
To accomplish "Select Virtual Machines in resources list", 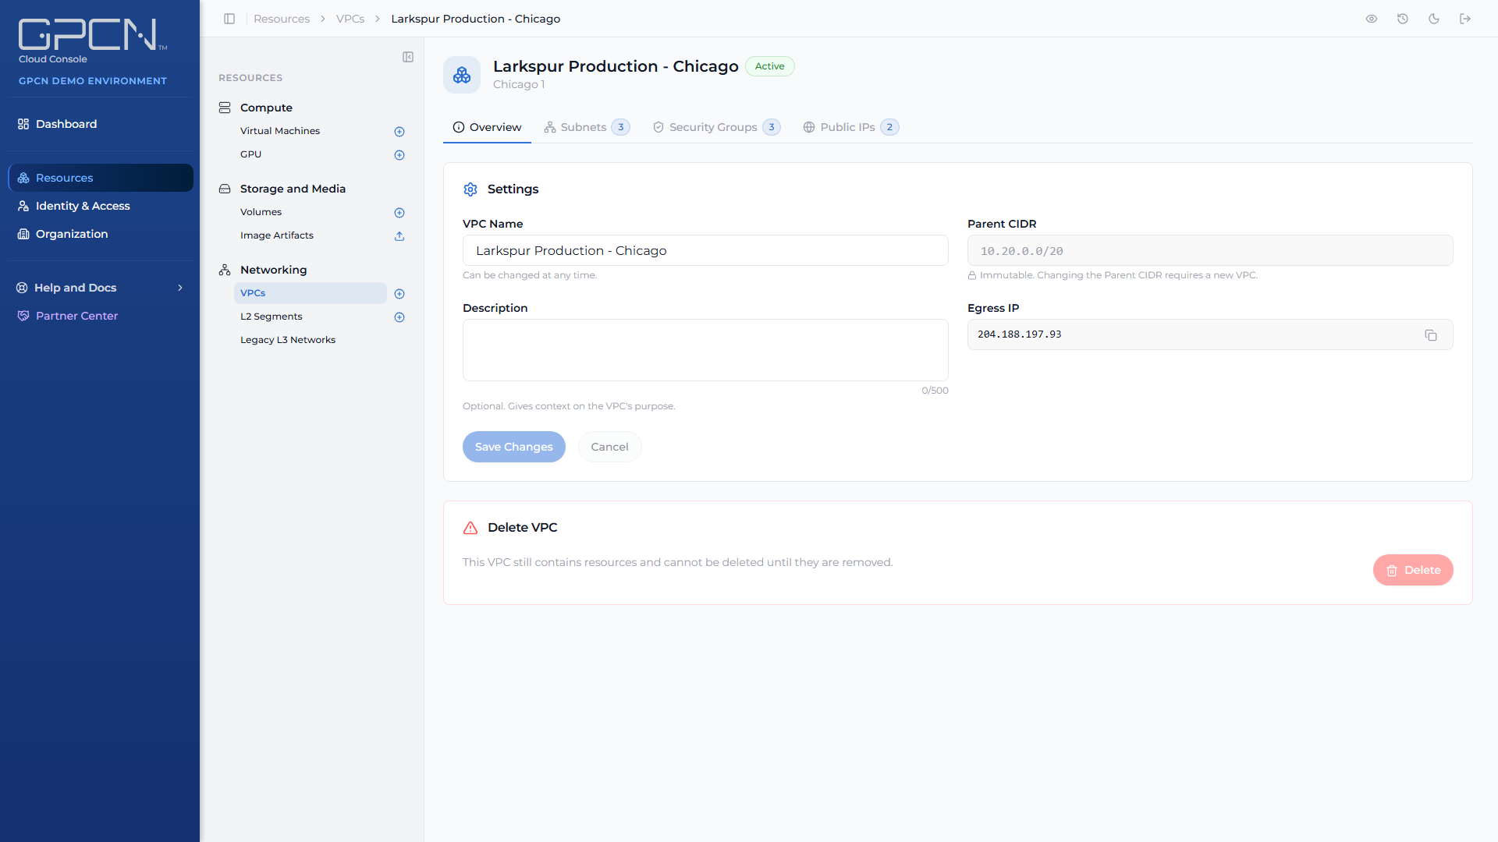I will tap(280, 131).
